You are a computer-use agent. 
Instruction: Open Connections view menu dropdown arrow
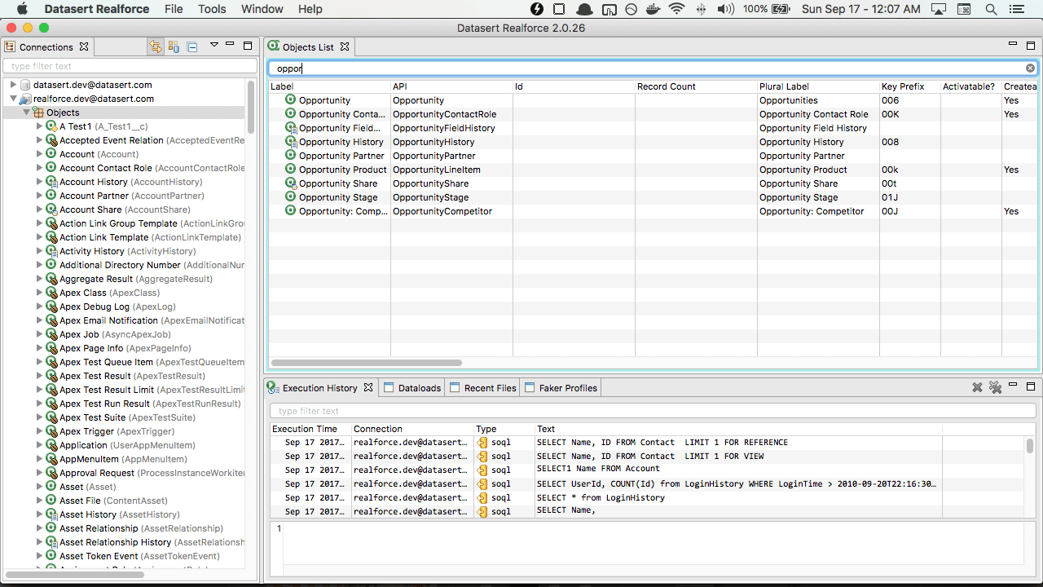pyautogui.click(x=213, y=45)
